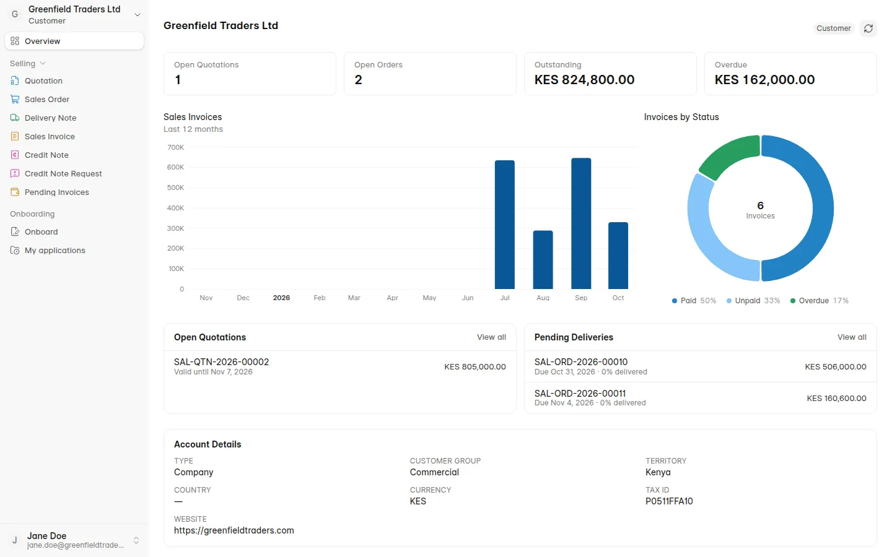Click the KES 506,000.00 order amount
Image resolution: width=892 pixels, height=557 pixels.
click(x=836, y=367)
